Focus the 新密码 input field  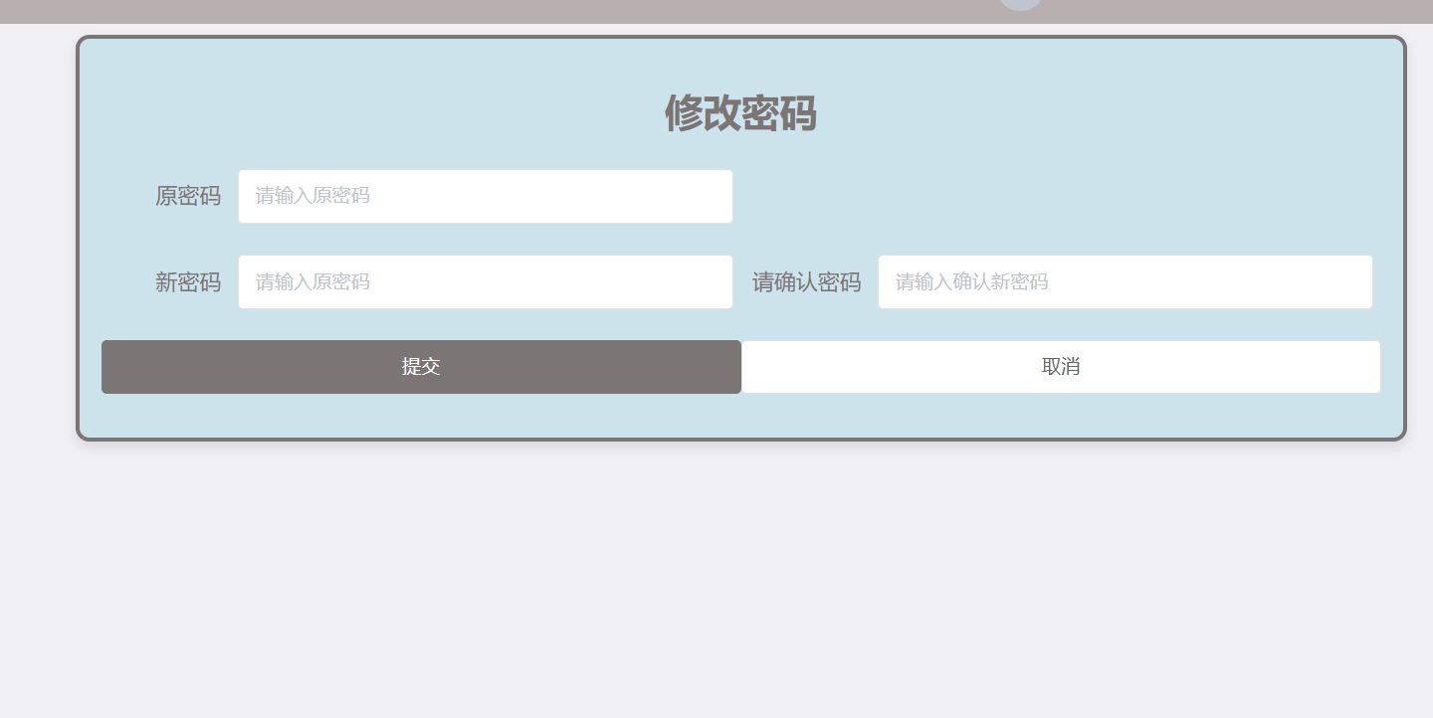(486, 282)
